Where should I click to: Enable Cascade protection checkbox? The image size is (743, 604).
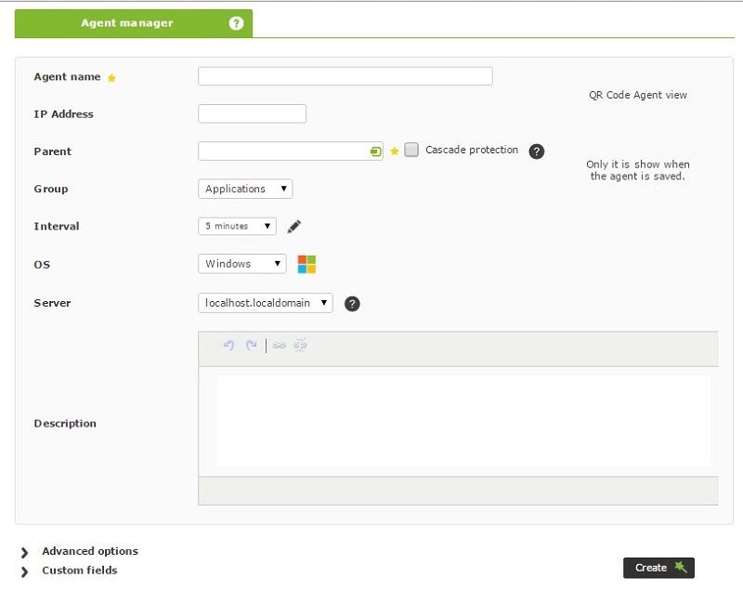pos(411,150)
